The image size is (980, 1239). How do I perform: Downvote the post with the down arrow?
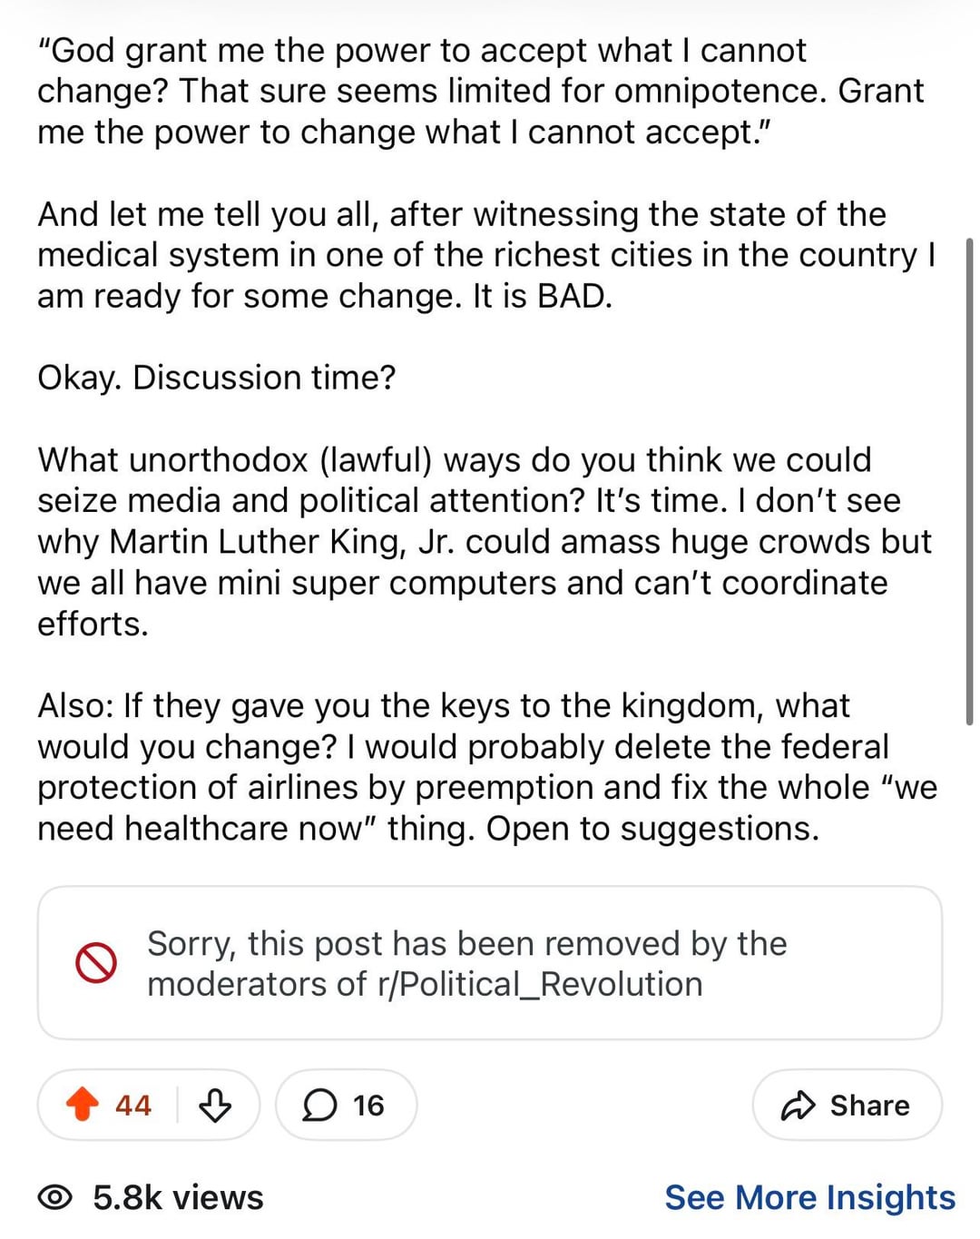pyautogui.click(x=215, y=1105)
